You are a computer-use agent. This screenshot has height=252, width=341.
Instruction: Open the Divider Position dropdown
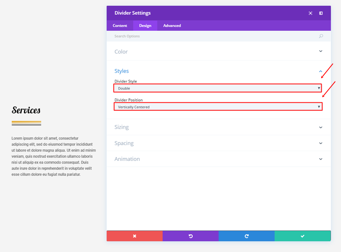217,107
